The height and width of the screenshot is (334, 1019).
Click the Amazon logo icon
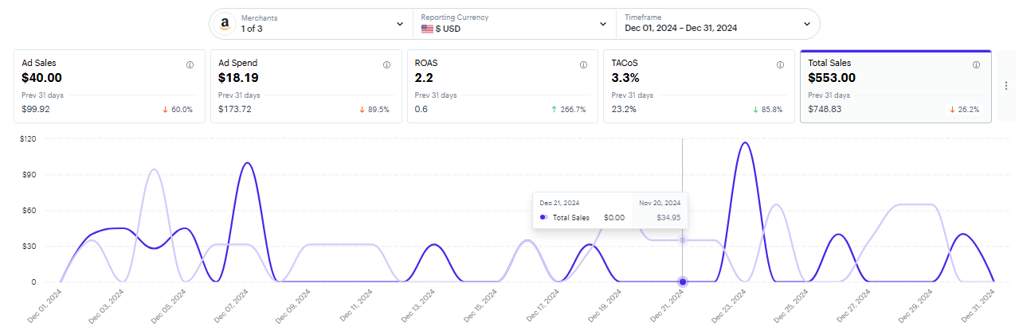click(225, 24)
